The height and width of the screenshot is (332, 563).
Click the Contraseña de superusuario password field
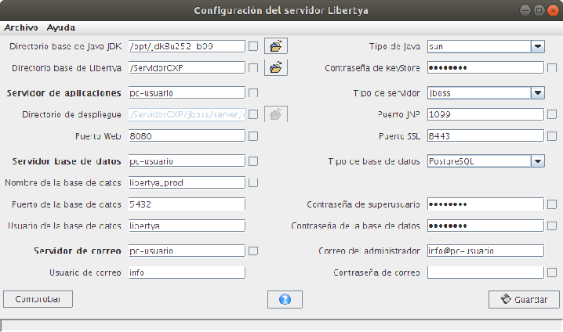(x=485, y=204)
